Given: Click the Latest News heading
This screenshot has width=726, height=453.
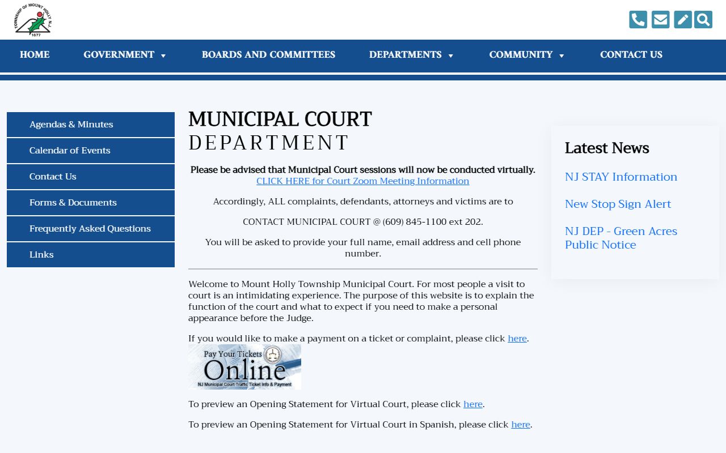Looking at the screenshot, I should [607, 148].
